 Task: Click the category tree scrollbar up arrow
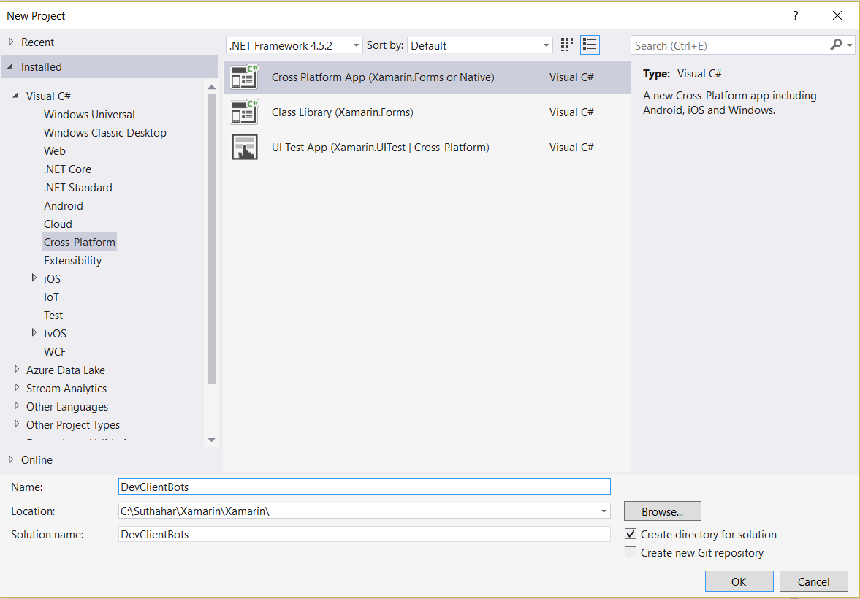212,87
